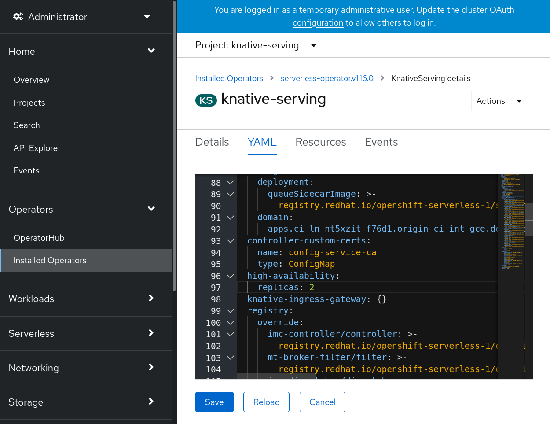Click the KS resource badge icon
The height and width of the screenshot is (424, 550).
(206, 100)
